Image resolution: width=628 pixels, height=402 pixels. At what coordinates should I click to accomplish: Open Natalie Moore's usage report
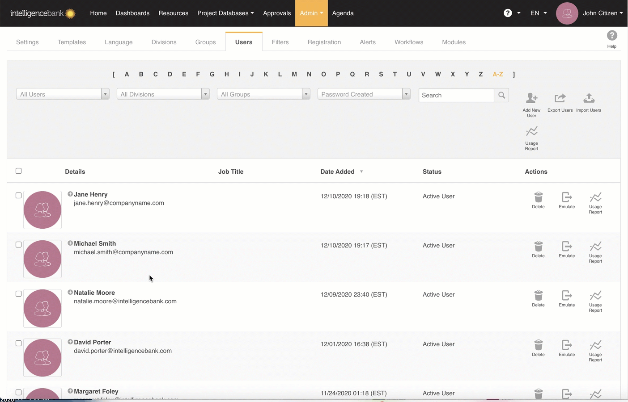pos(595,296)
